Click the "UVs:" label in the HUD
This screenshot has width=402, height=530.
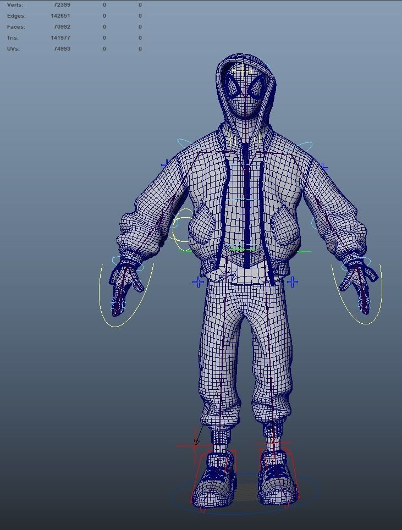(x=13, y=49)
